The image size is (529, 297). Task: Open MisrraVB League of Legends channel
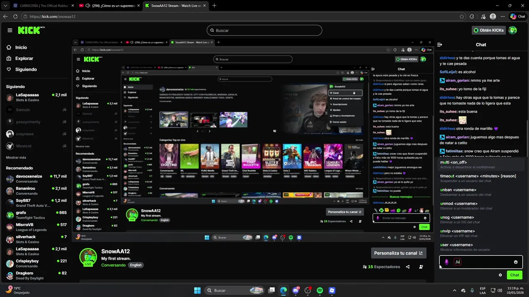(36, 227)
